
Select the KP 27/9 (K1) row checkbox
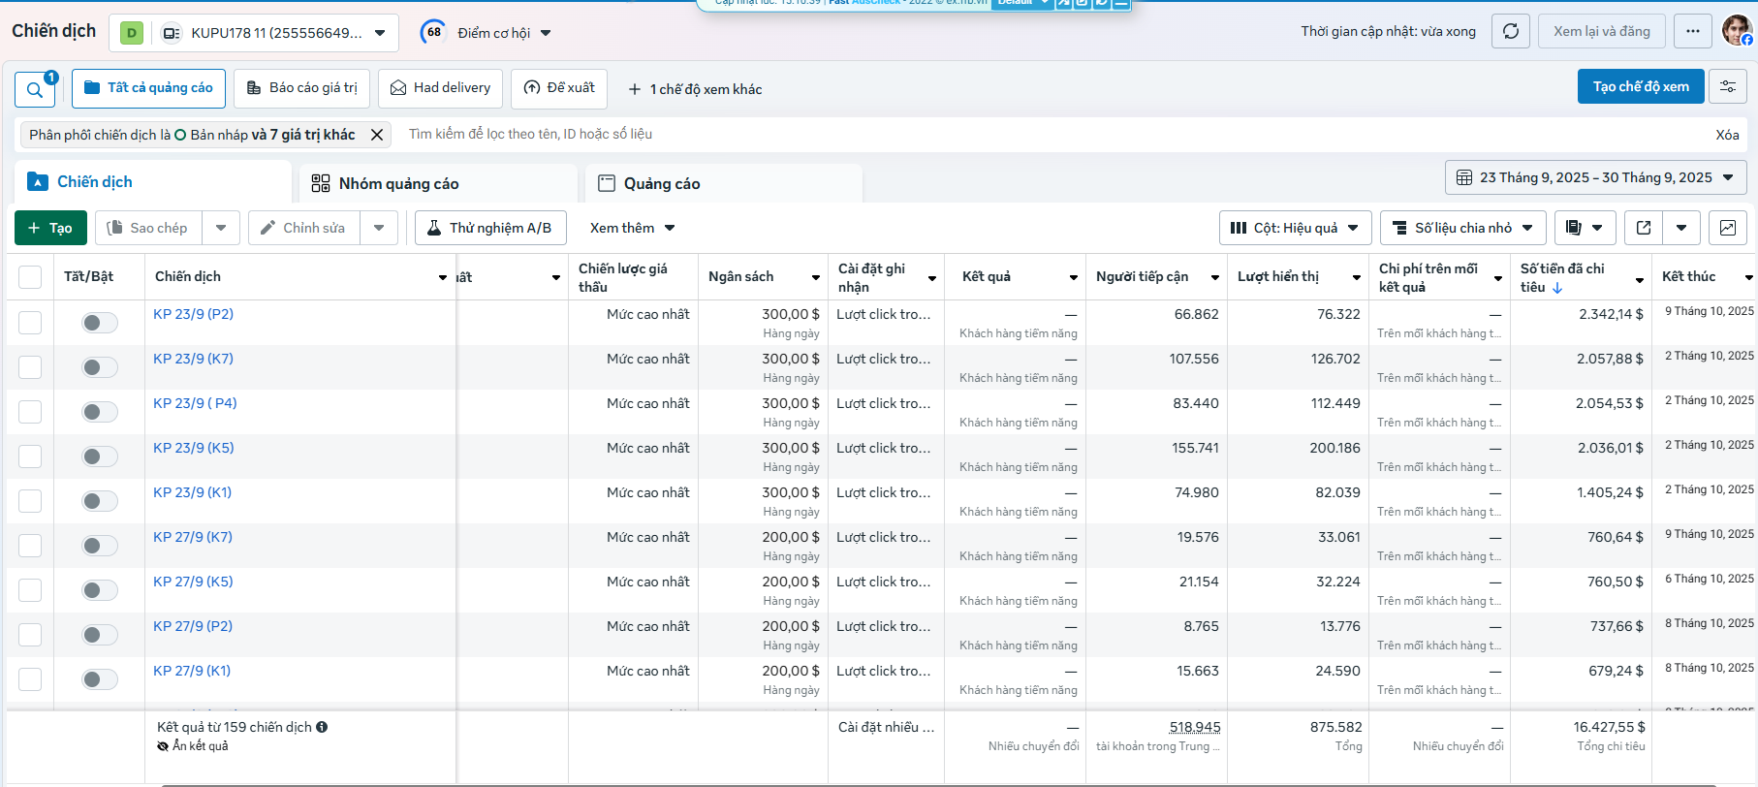[30, 679]
